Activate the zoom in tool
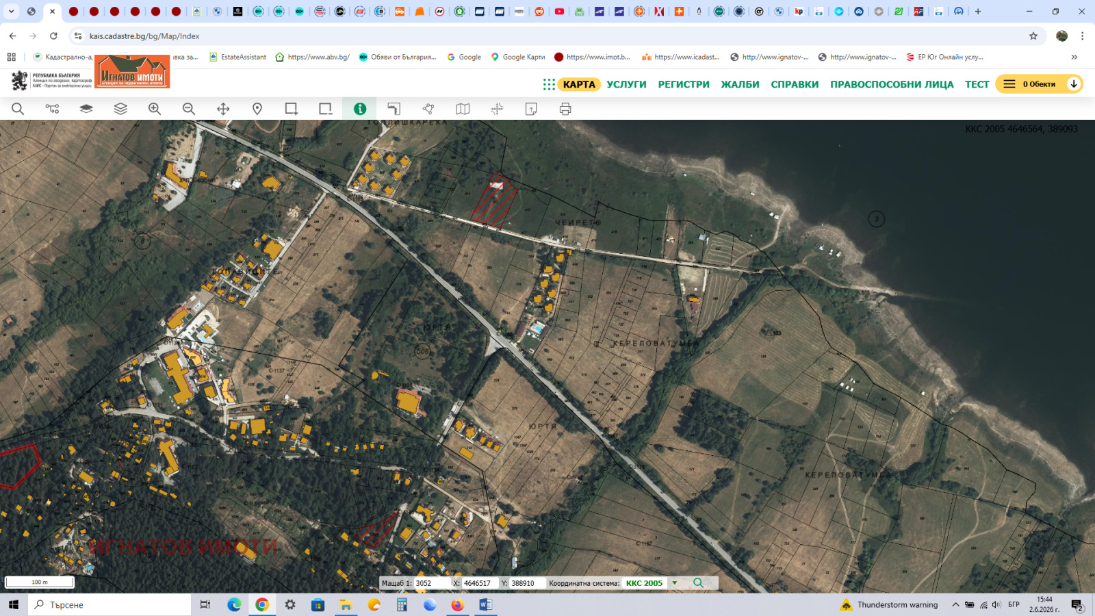 [x=155, y=109]
